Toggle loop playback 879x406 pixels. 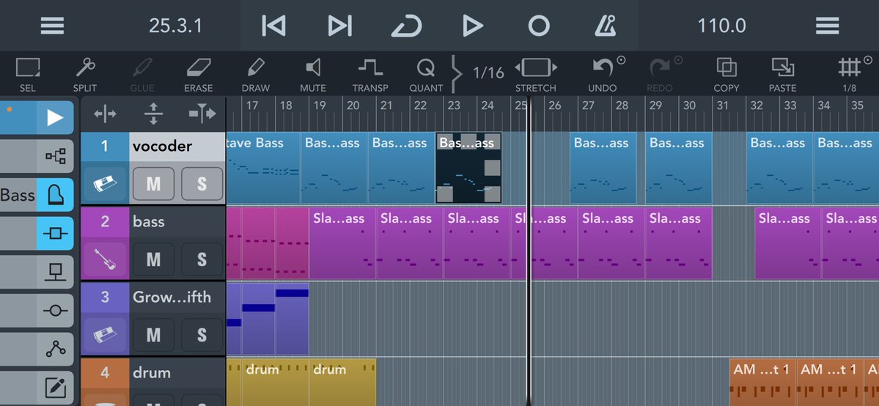point(406,26)
